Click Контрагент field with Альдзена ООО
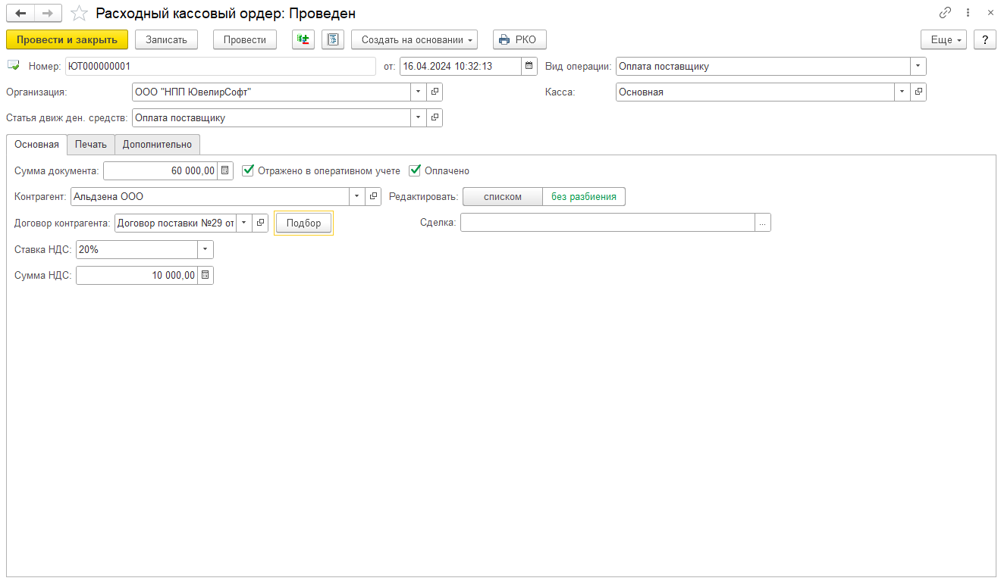 point(210,196)
